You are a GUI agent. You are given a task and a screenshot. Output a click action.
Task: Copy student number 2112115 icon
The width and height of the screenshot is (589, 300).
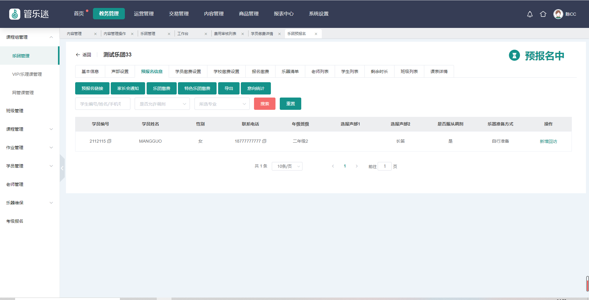[109, 141]
